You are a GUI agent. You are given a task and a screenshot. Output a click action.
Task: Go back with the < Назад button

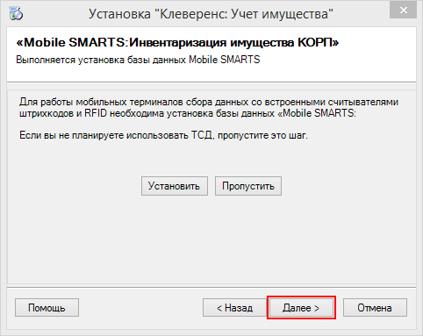click(x=234, y=307)
